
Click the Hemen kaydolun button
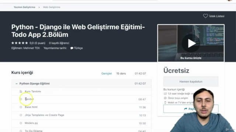tap(191, 81)
